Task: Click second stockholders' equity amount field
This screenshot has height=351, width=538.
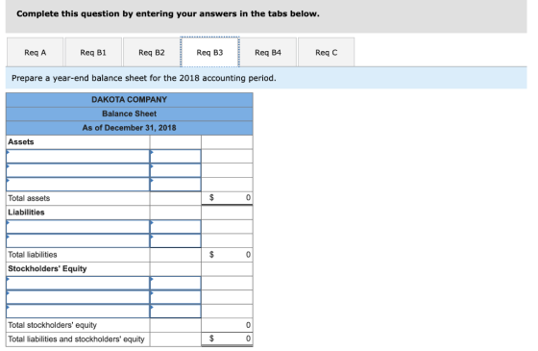Action: pos(175,297)
